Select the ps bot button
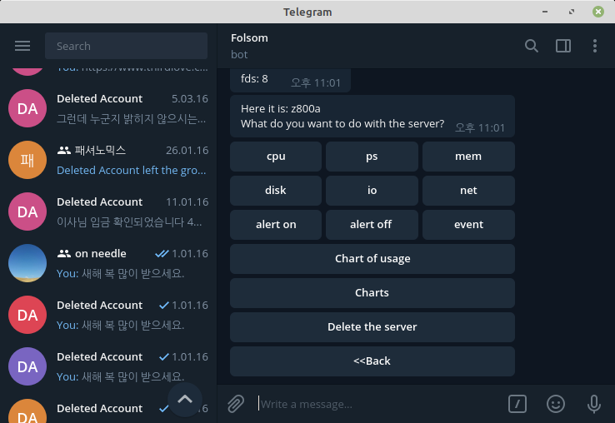This screenshot has width=615, height=423. coord(372,157)
